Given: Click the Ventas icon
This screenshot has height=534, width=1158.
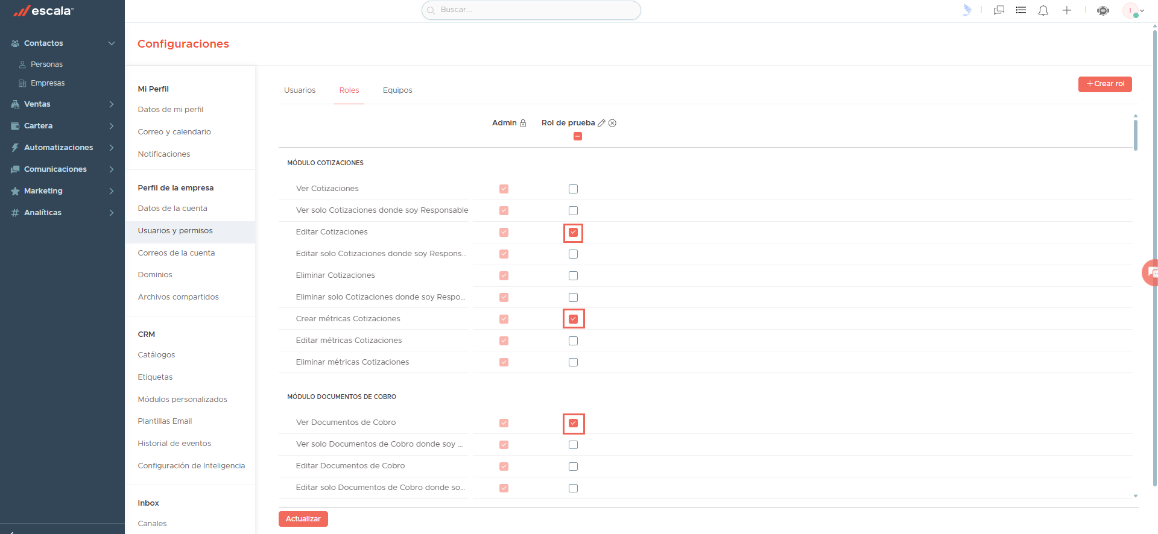Looking at the screenshot, I should [x=15, y=104].
